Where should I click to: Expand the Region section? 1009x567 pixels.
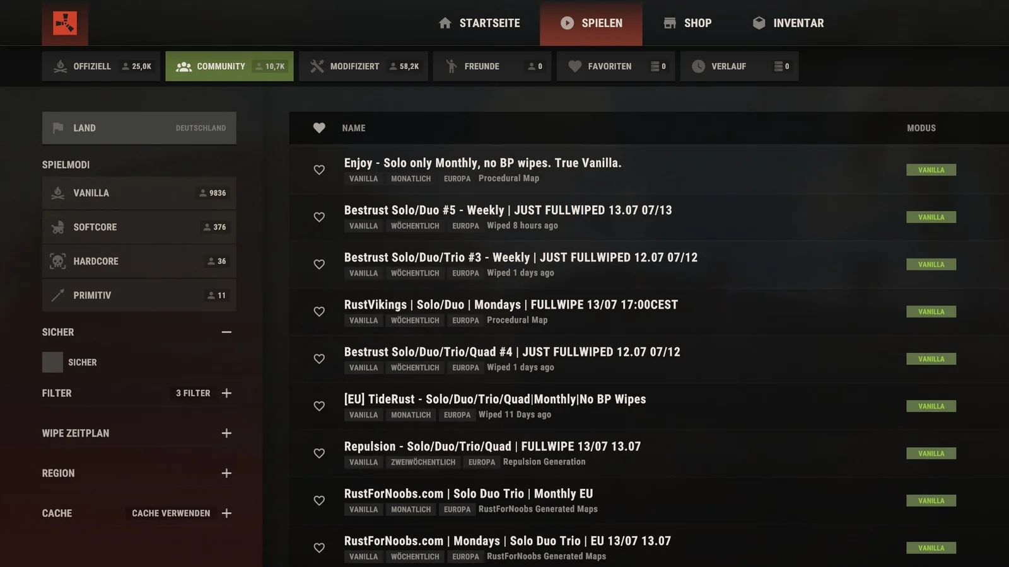click(226, 473)
